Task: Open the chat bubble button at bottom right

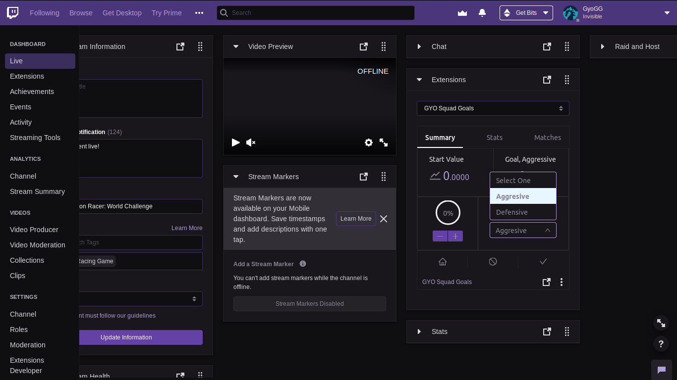Action: (x=661, y=370)
